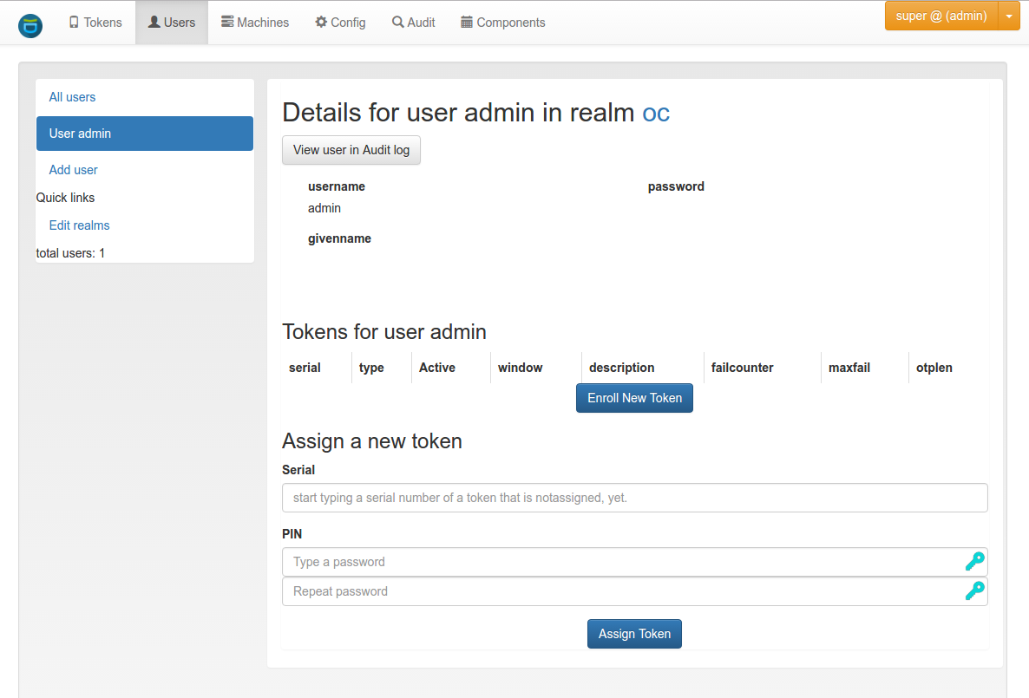The image size is (1029, 698).
Task: Switch to the Machines tab
Action: 254,23
